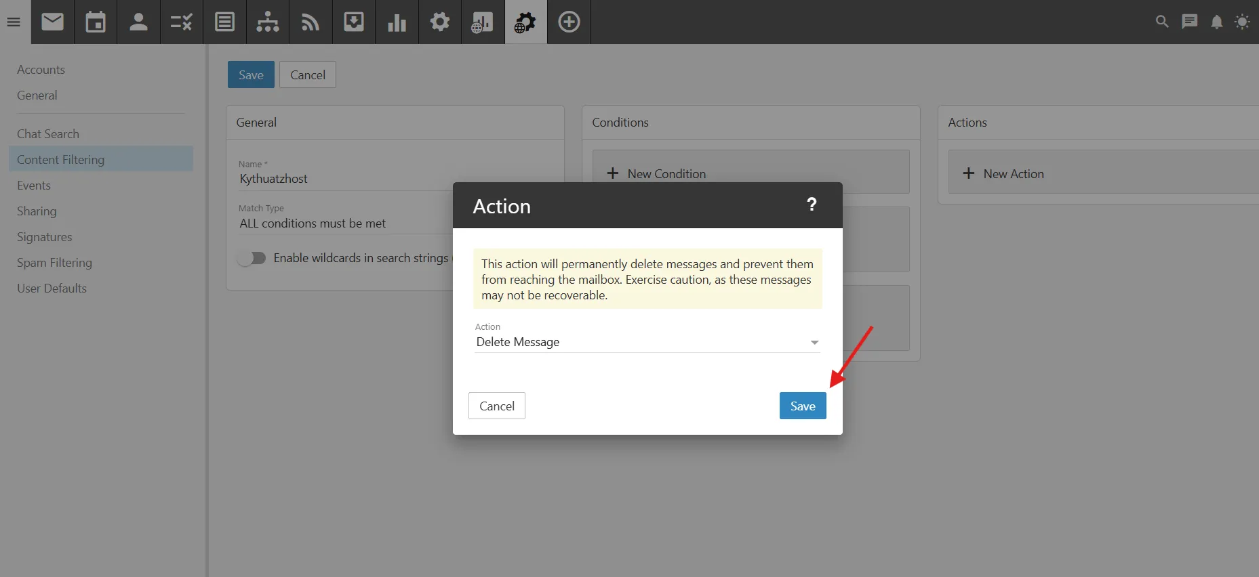Open the RSS feeds icon

point(311,22)
